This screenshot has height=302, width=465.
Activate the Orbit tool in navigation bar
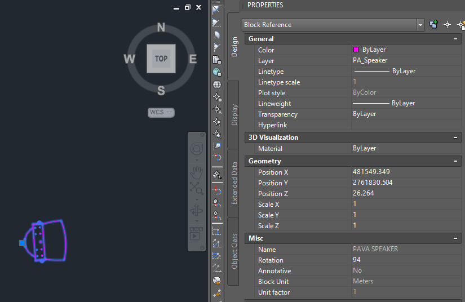(196, 210)
